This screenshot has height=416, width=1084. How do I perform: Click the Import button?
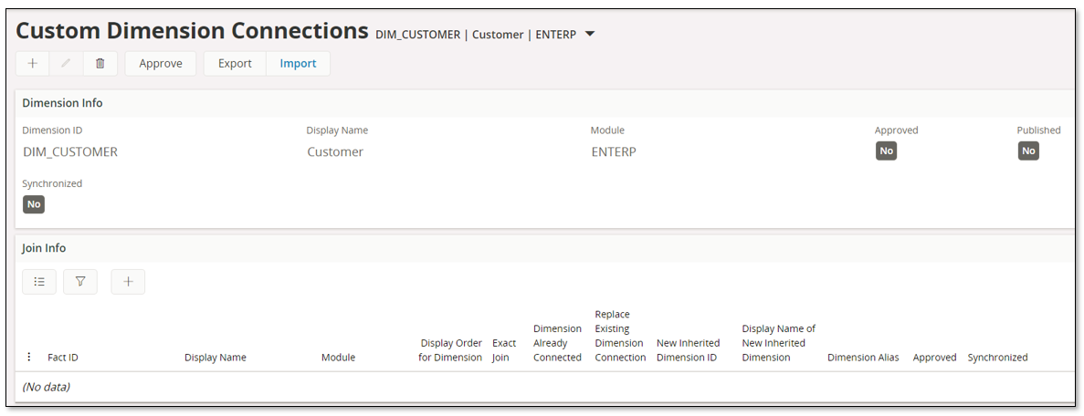298,64
